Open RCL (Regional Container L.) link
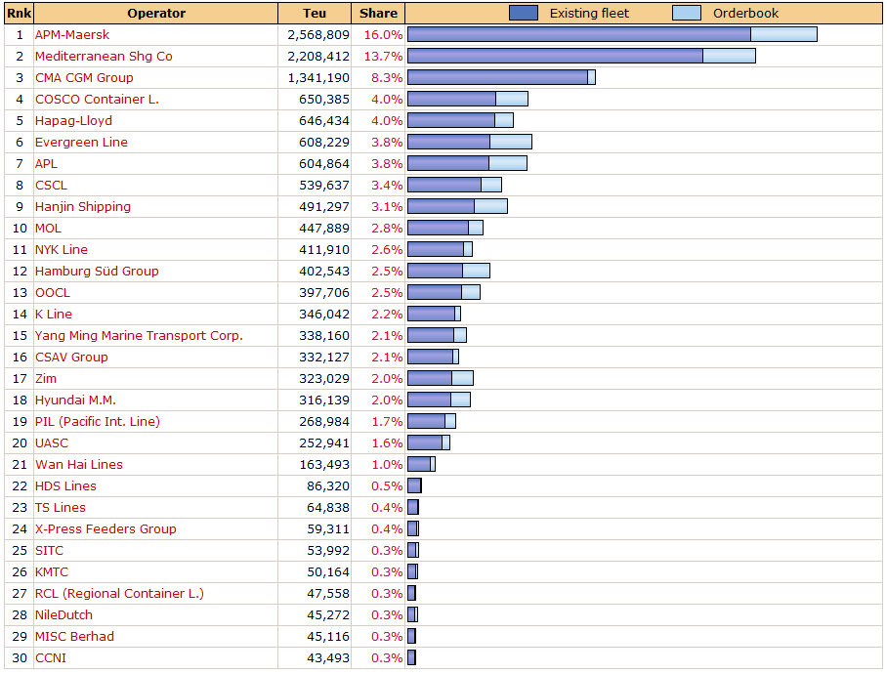The width and height of the screenshot is (887, 674). click(119, 594)
